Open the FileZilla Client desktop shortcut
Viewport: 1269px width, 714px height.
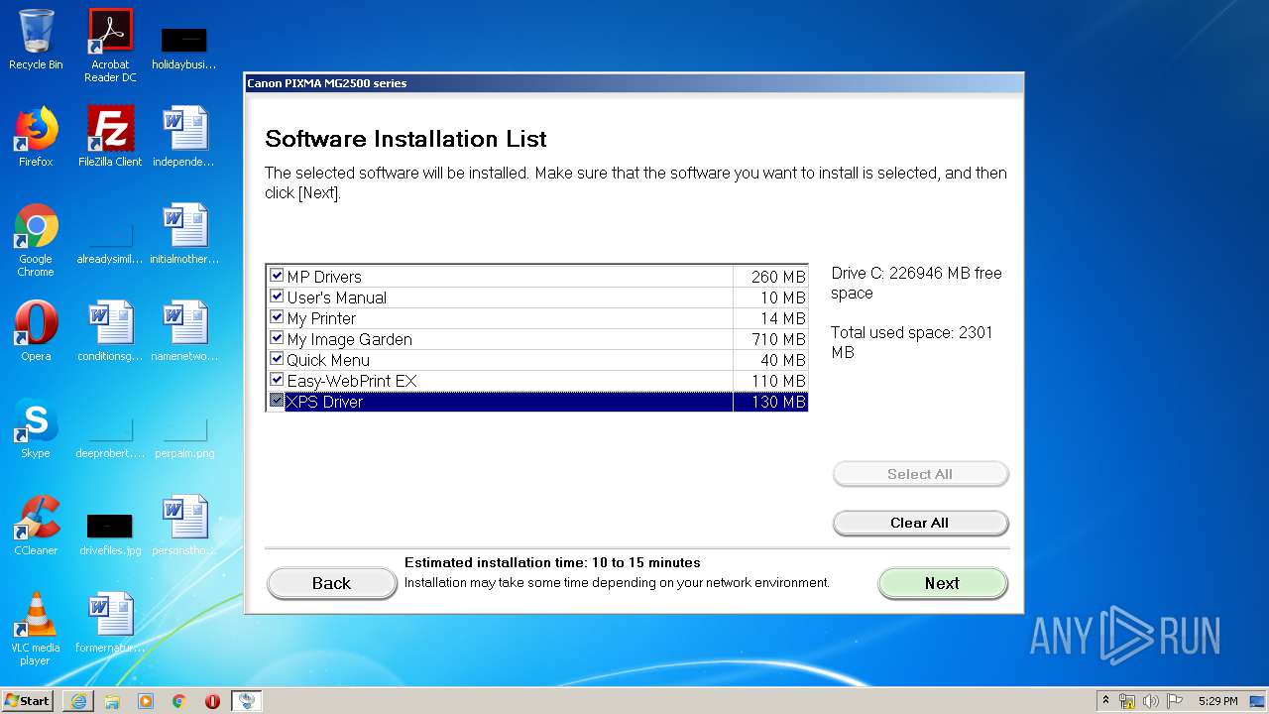coord(110,137)
